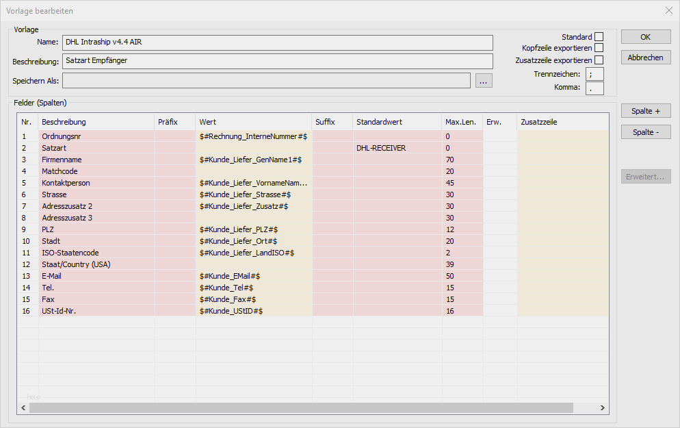Click the $#Kunde_Liefer_Strasse#$ value
Image resolution: width=680 pixels, height=428 pixels.
(254, 194)
